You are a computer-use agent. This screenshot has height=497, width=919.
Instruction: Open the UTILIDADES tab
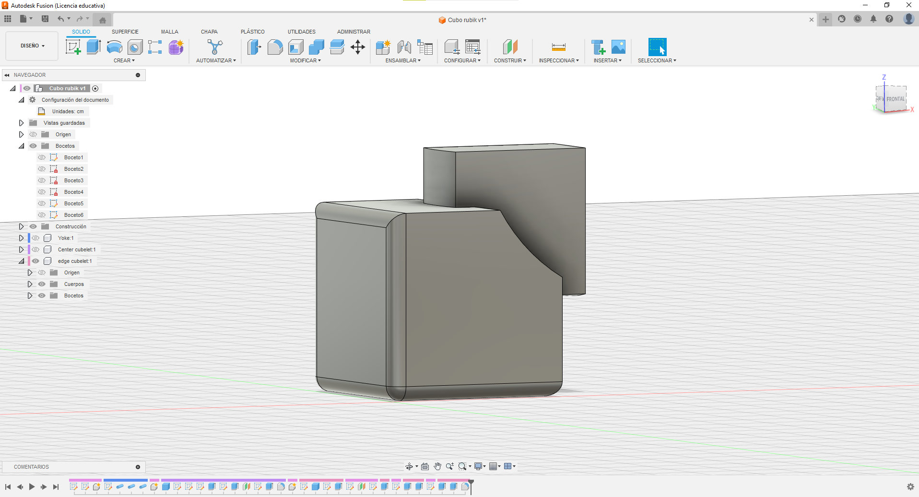pyautogui.click(x=302, y=32)
